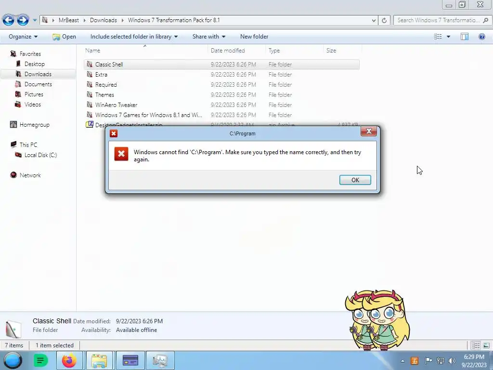This screenshot has width=493, height=370.
Task: Open Explorer Help
Action: coord(481,37)
